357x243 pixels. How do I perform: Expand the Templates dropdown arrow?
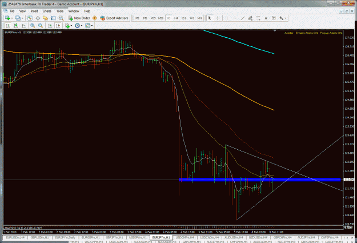click(92, 26)
